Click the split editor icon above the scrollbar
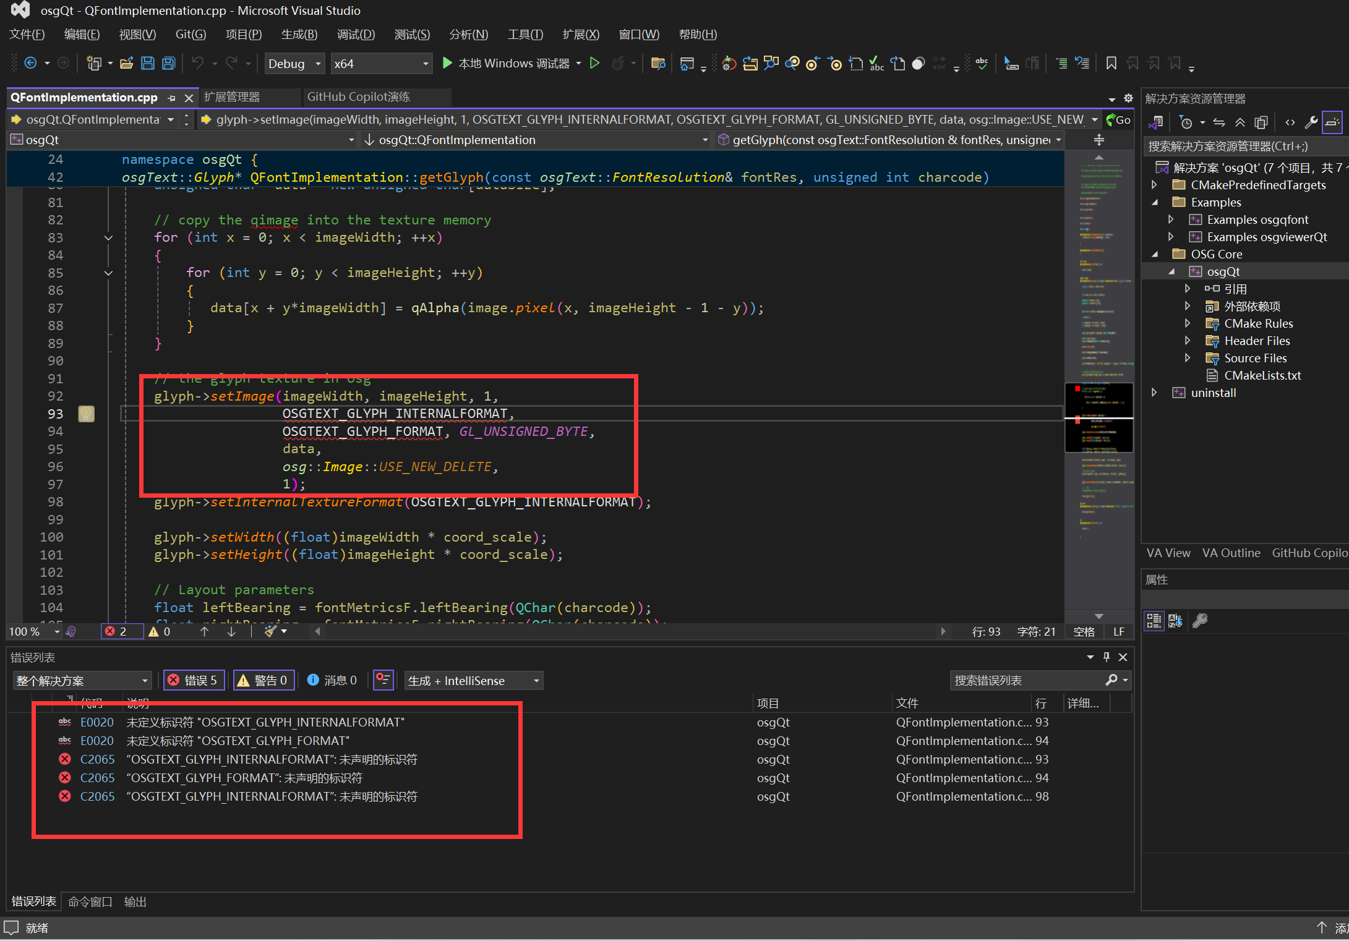 [x=1099, y=140]
